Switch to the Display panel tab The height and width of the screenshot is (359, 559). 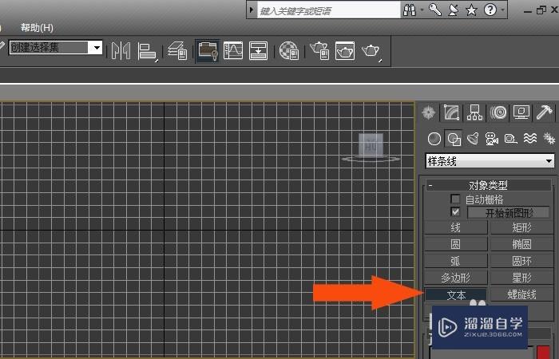pos(521,112)
